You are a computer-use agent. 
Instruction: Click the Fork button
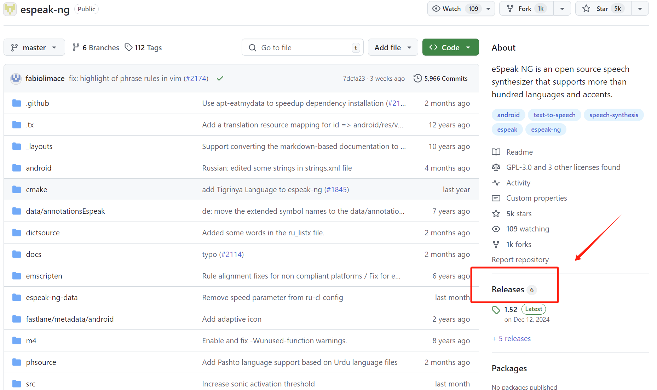tap(526, 8)
